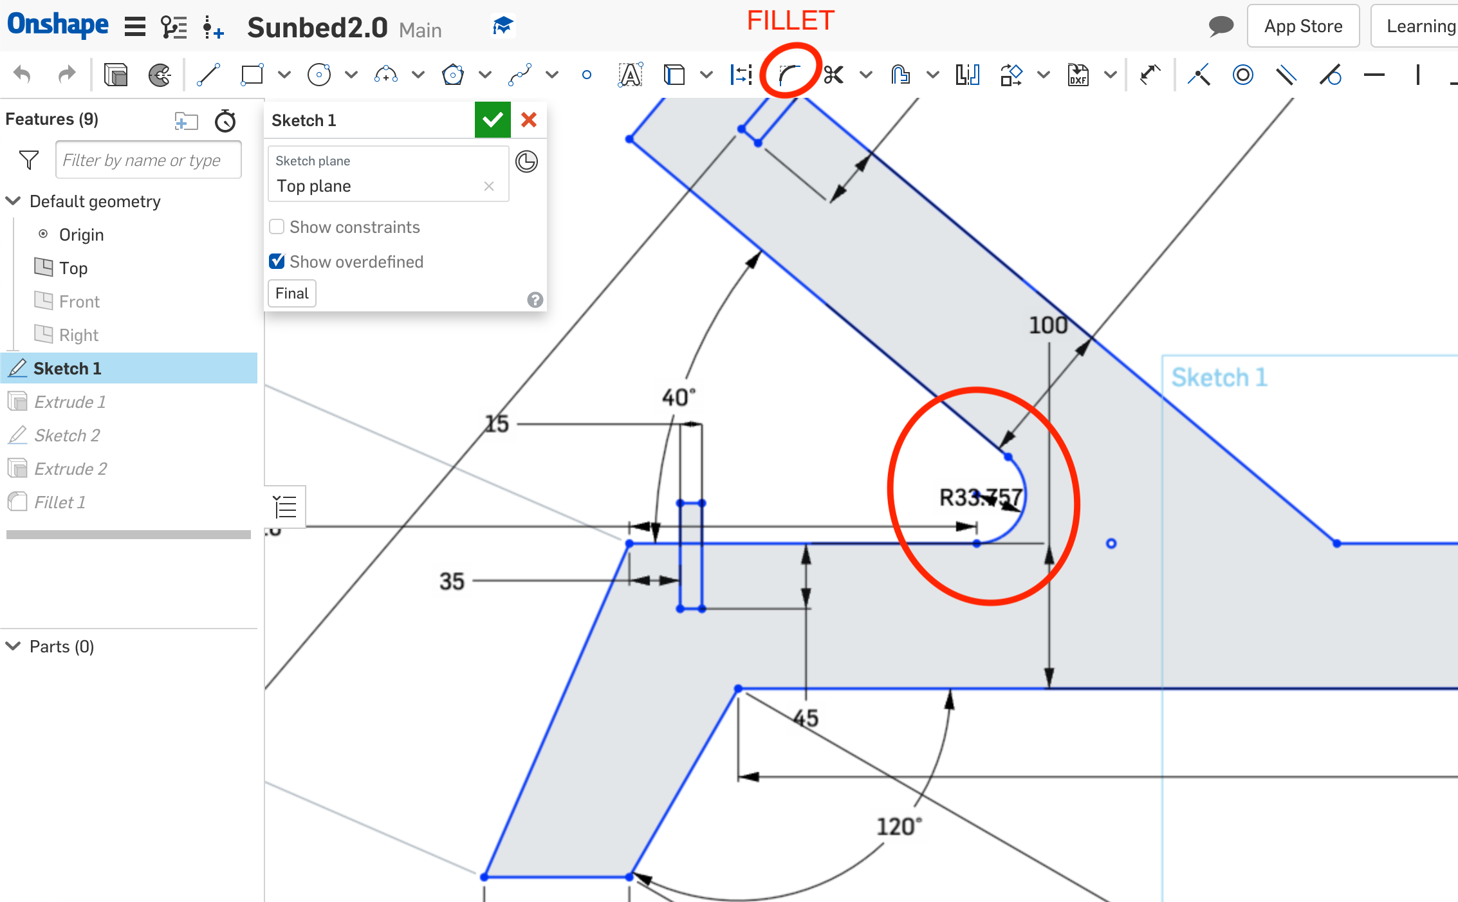The height and width of the screenshot is (902, 1458).
Task: Select Sketch 1 in feature list
Action: 129,368
